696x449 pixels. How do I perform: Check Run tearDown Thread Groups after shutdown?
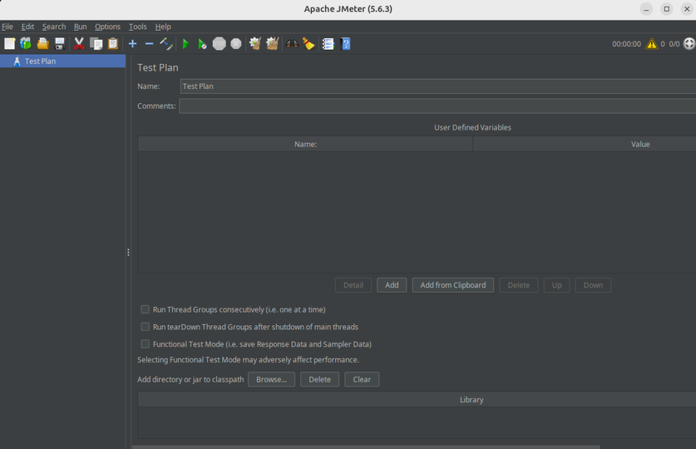(x=145, y=327)
